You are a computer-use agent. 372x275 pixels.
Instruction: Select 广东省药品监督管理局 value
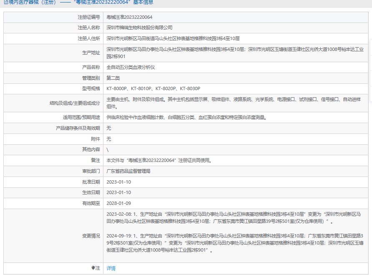(x=128, y=171)
